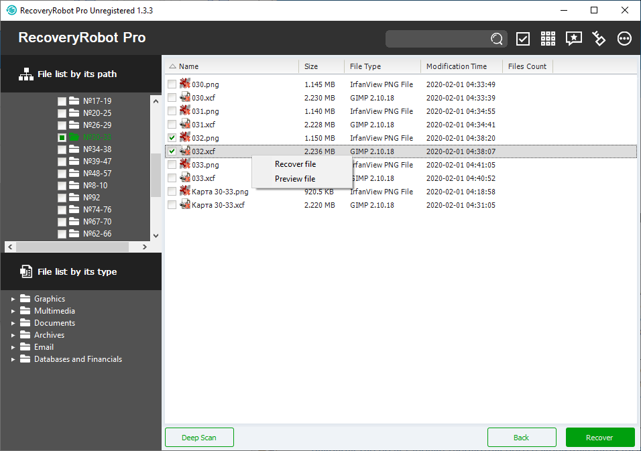Click the folder tree horizontal scrollbar thumb

[72, 247]
